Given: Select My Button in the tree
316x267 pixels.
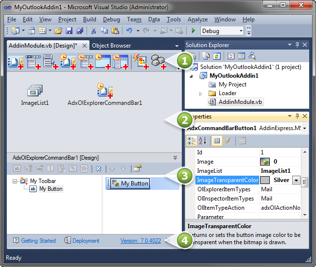Looking at the screenshot, I should point(51,189).
